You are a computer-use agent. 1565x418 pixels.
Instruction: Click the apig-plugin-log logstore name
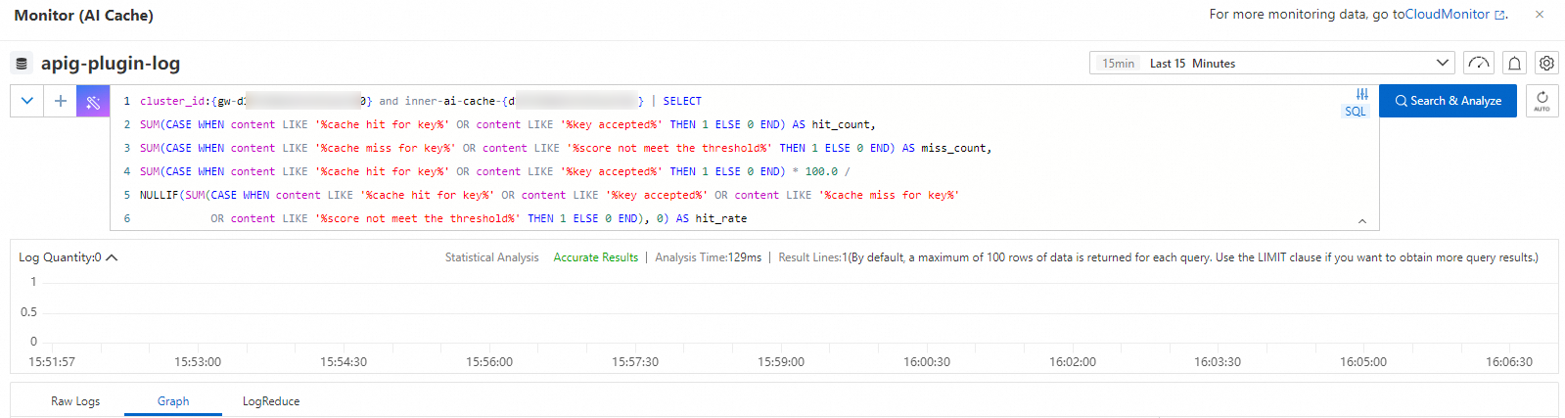click(x=111, y=64)
